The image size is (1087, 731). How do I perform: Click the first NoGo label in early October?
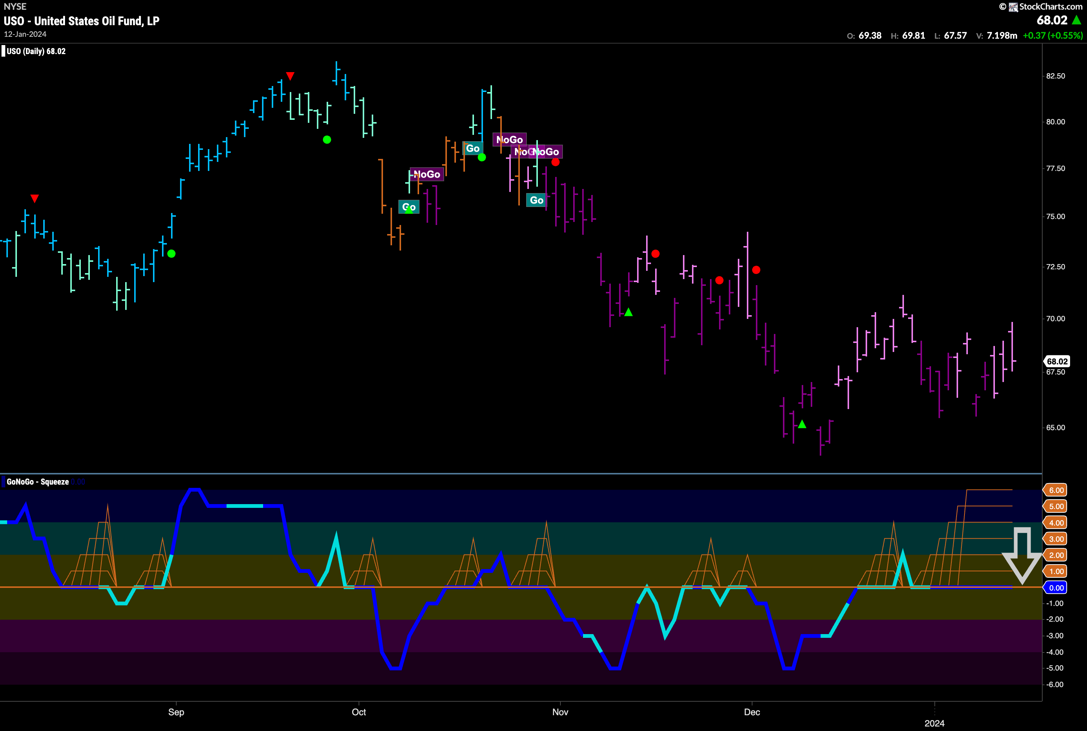[427, 174]
